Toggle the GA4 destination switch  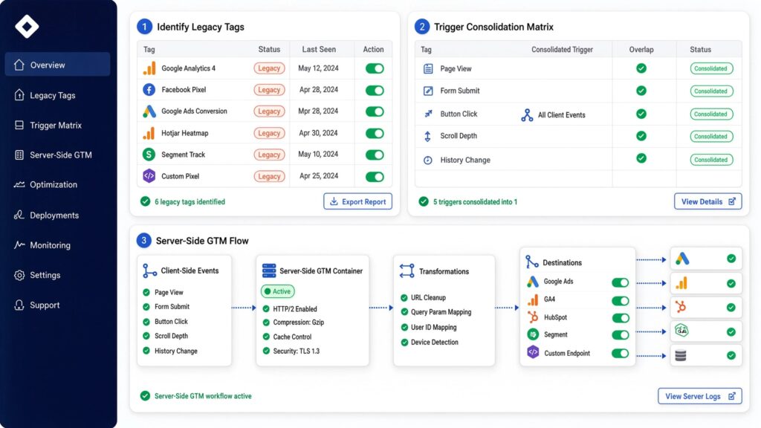[x=621, y=300]
